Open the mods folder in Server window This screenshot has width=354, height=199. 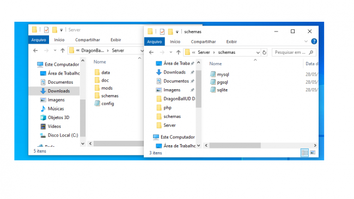coord(103,88)
